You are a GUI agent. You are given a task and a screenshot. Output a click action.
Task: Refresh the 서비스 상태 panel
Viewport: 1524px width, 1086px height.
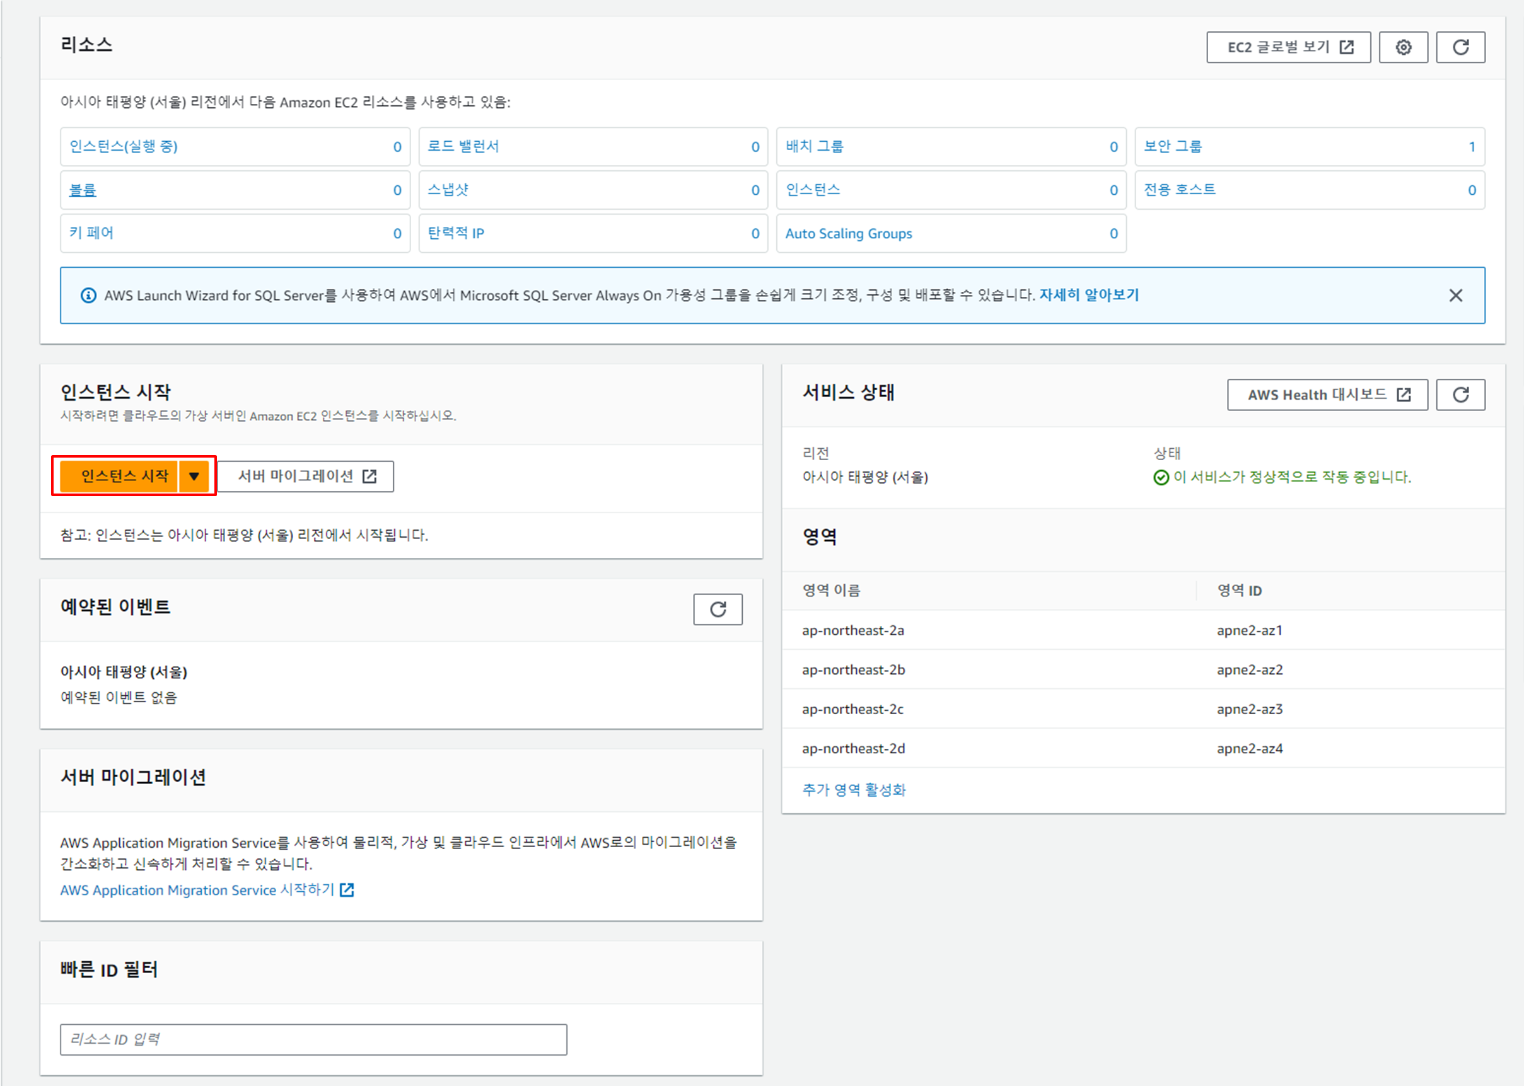1460,395
